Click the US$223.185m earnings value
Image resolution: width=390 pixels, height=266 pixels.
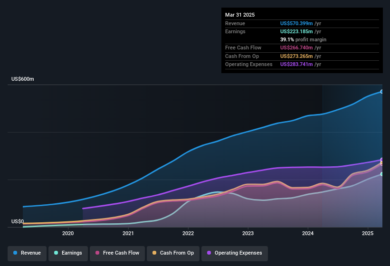tap(296, 31)
